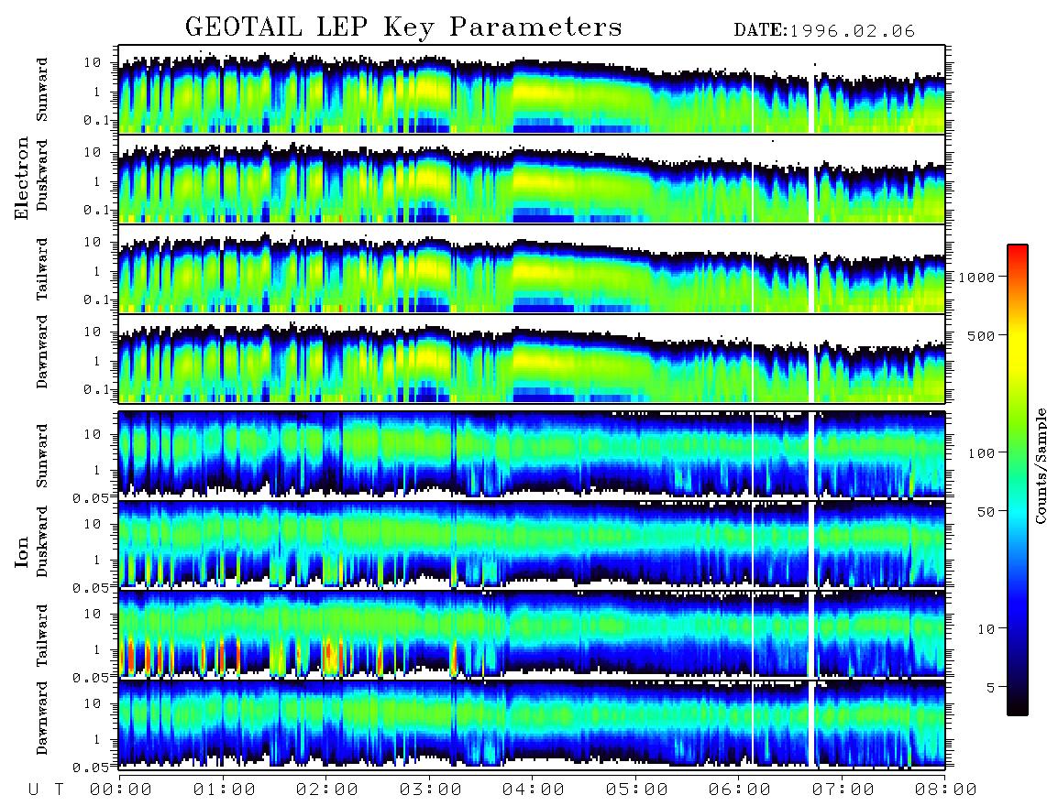Viewport: 1047px width, 806px height.
Task: Select the Electron "Duskward" panel label
Action: pyautogui.click(x=42, y=176)
